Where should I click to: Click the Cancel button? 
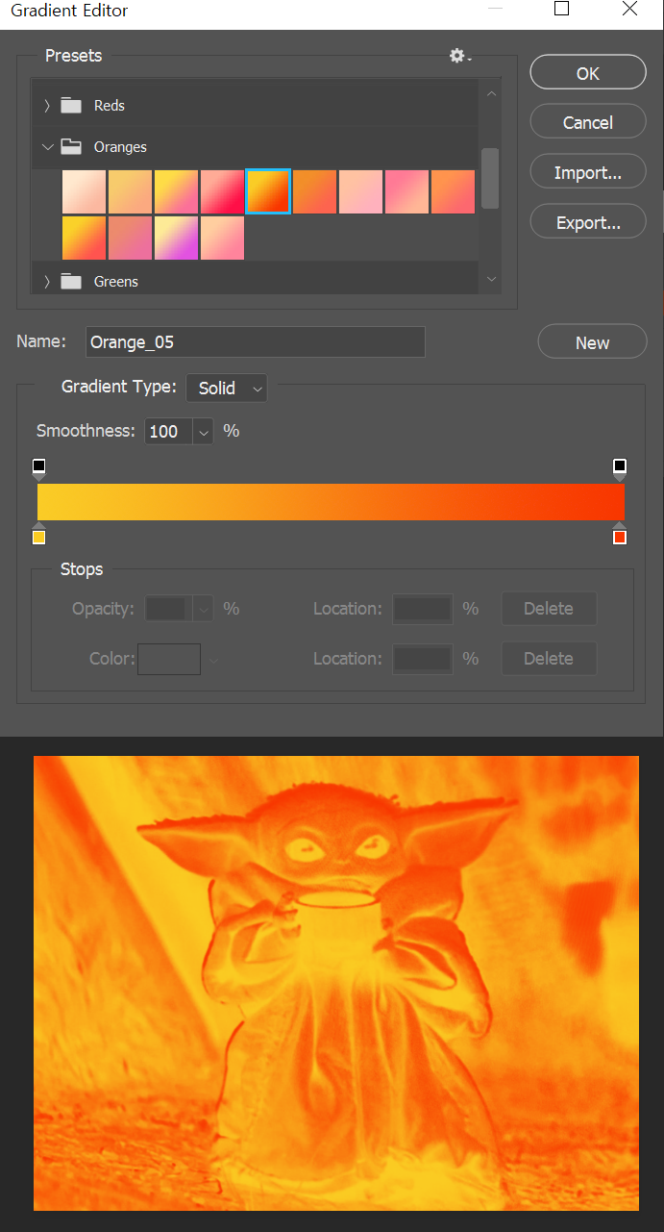tap(588, 122)
